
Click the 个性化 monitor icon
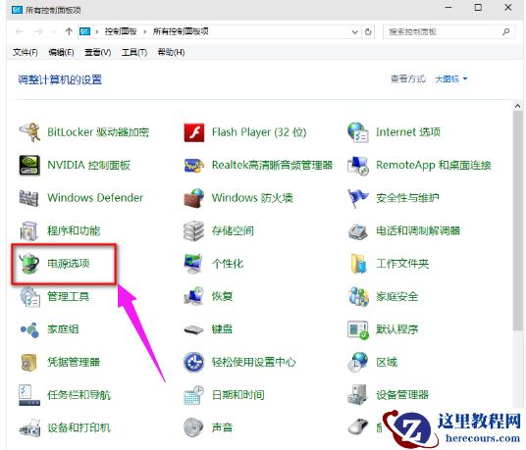coord(193,264)
